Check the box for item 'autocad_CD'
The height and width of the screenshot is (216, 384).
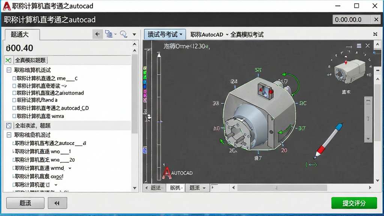tap(14, 108)
